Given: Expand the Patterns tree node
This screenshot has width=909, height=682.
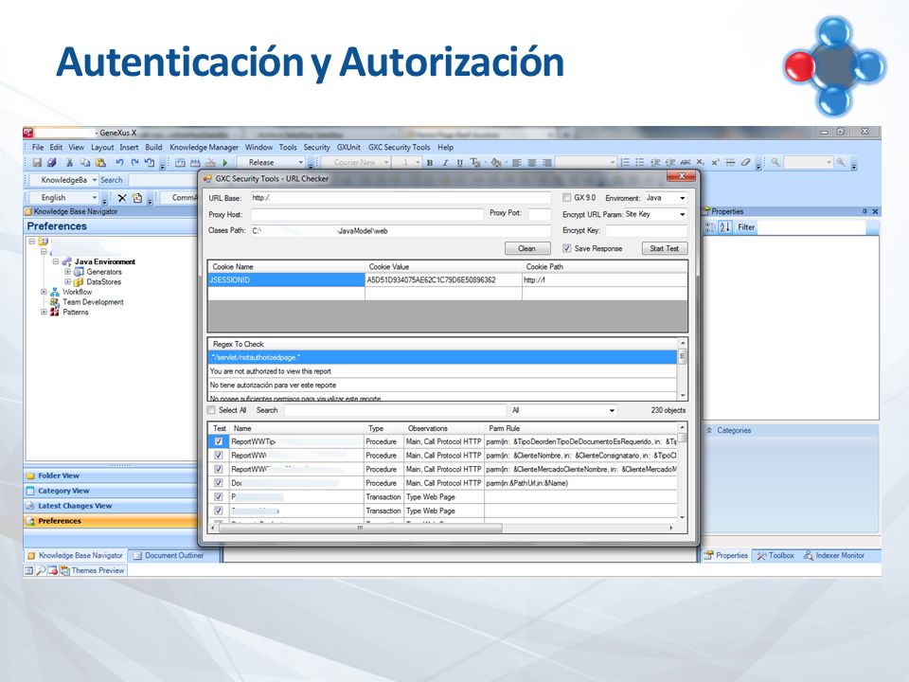Looking at the screenshot, I should click(x=44, y=312).
